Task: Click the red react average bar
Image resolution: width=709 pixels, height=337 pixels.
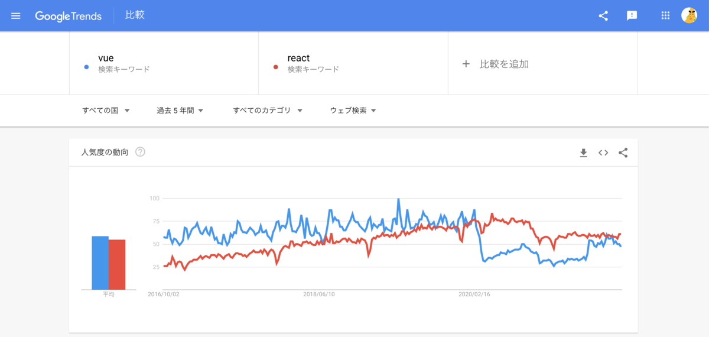Action: [x=117, y=265]
